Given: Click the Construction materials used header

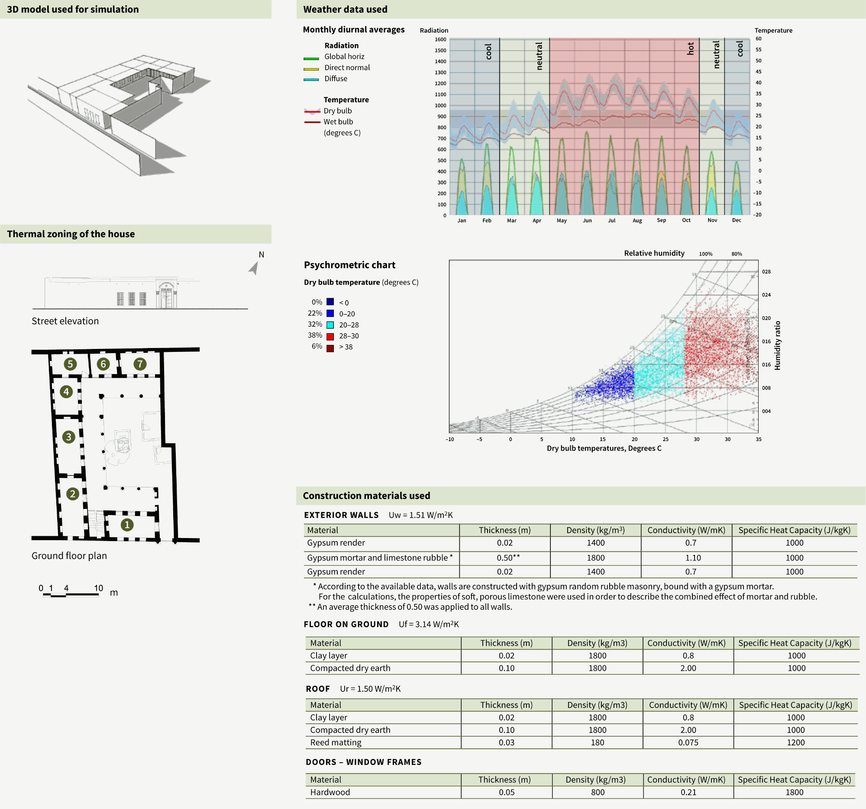Looking at the screenshot, I should pyautogui.click(x=366, y=496).
